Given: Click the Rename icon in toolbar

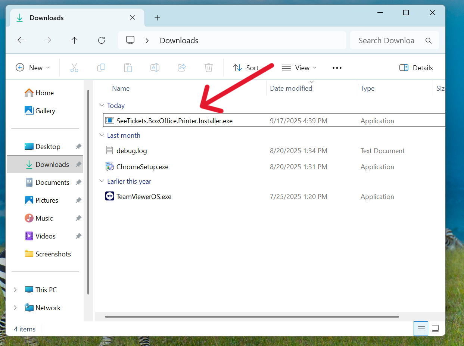Looking at the screenshot, I should (155, 68).
